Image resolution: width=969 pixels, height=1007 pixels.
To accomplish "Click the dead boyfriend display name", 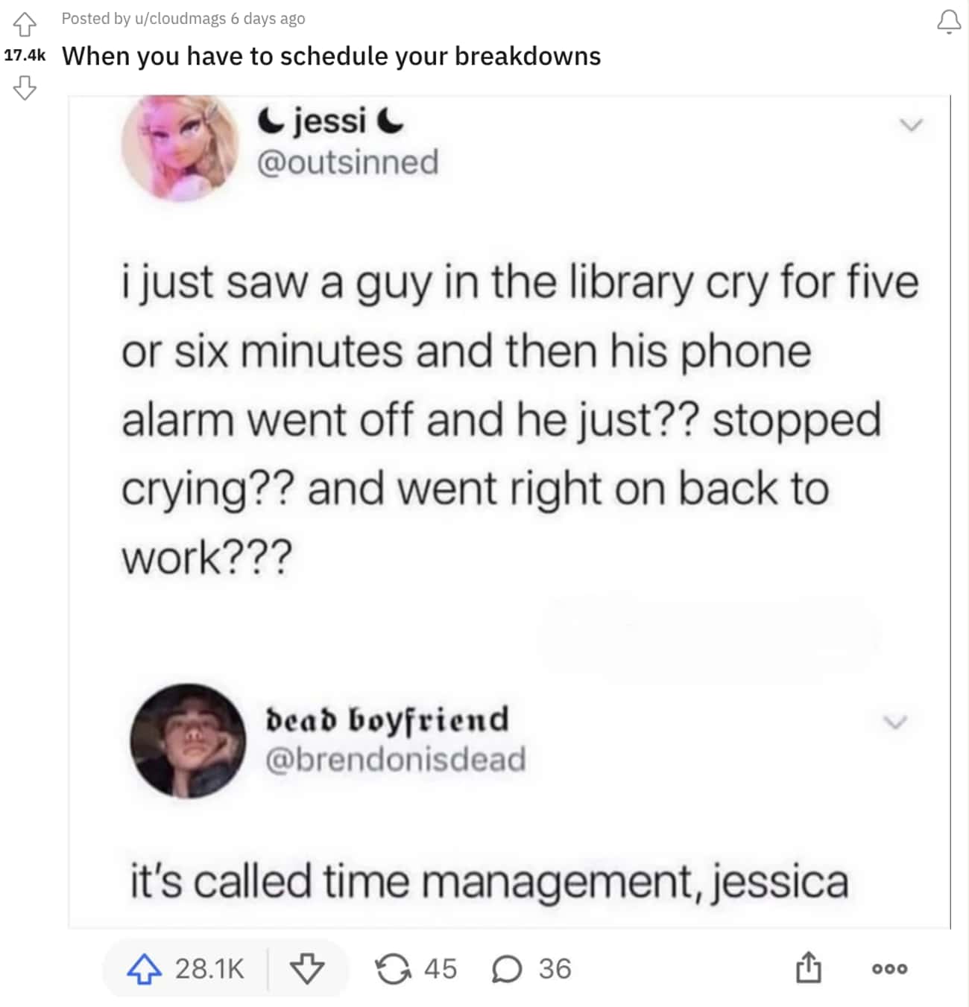I will [x=388, y=719].
